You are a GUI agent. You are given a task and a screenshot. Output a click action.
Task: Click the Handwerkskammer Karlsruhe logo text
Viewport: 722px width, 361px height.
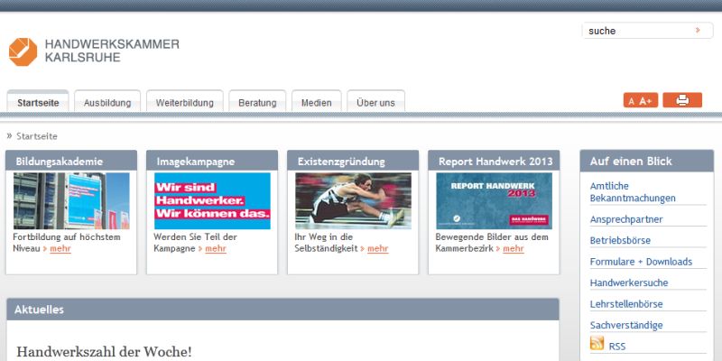click(112, 51)
